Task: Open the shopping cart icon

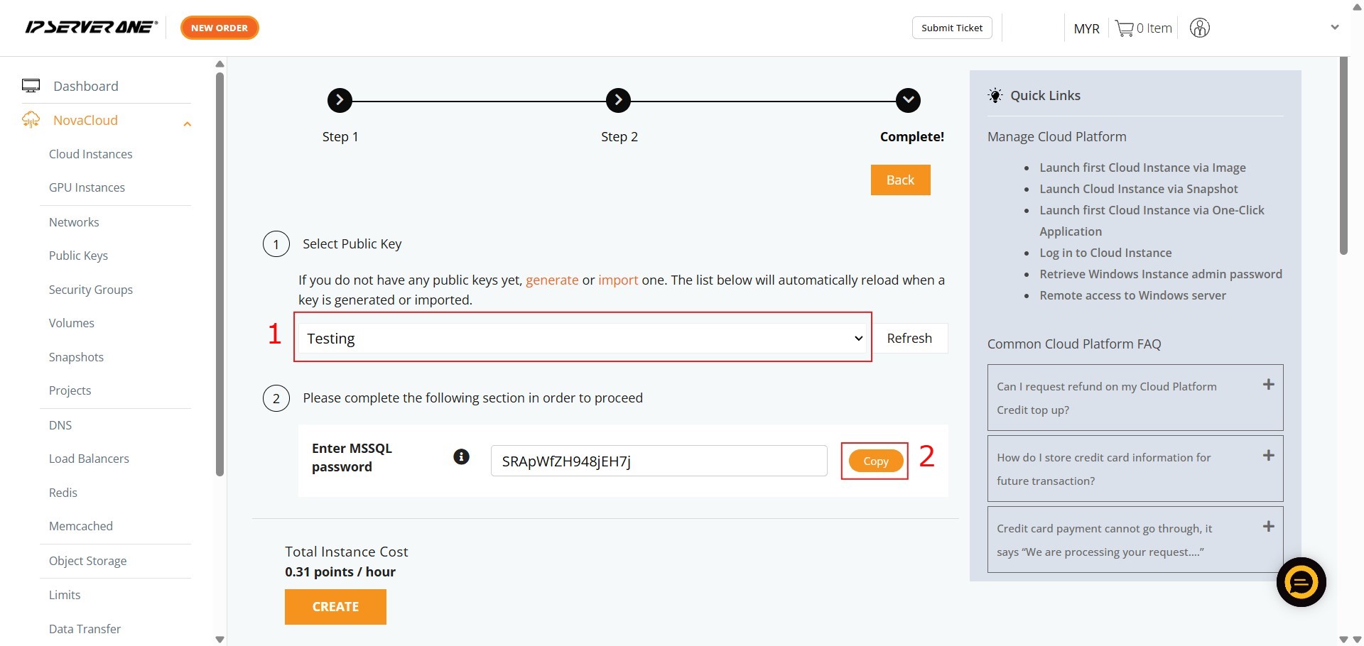Action: 1124,28
